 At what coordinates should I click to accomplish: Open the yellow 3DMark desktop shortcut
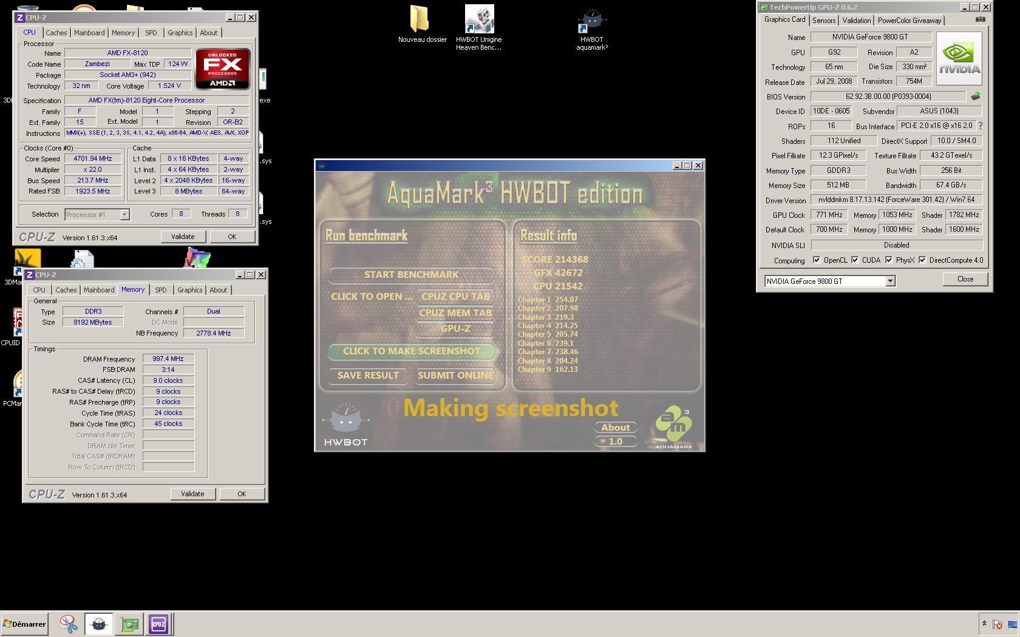tap(27, 261)
